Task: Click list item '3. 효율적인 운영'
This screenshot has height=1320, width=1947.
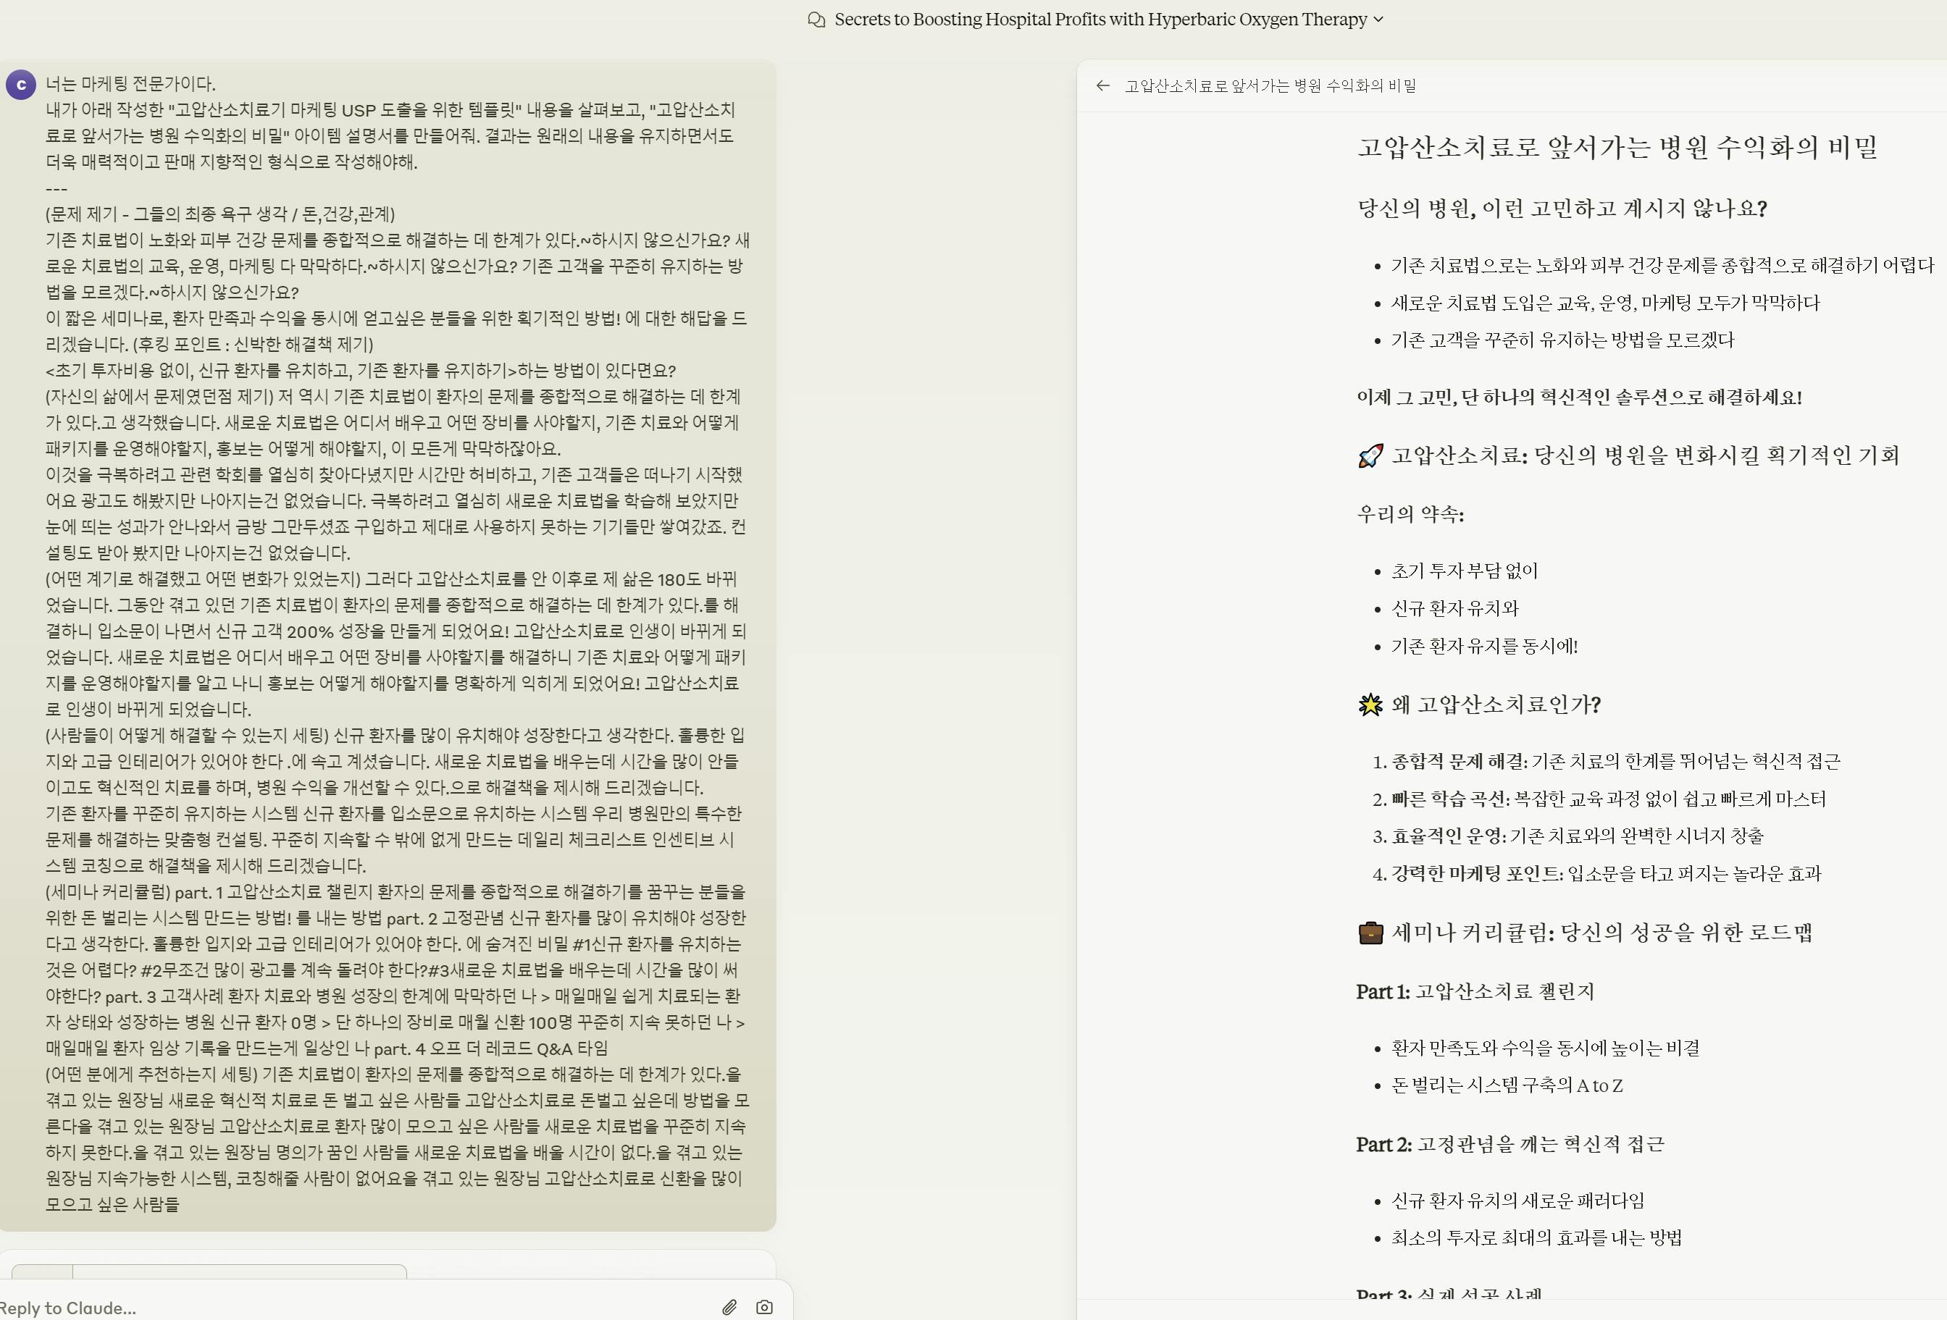Action: 1567,836
